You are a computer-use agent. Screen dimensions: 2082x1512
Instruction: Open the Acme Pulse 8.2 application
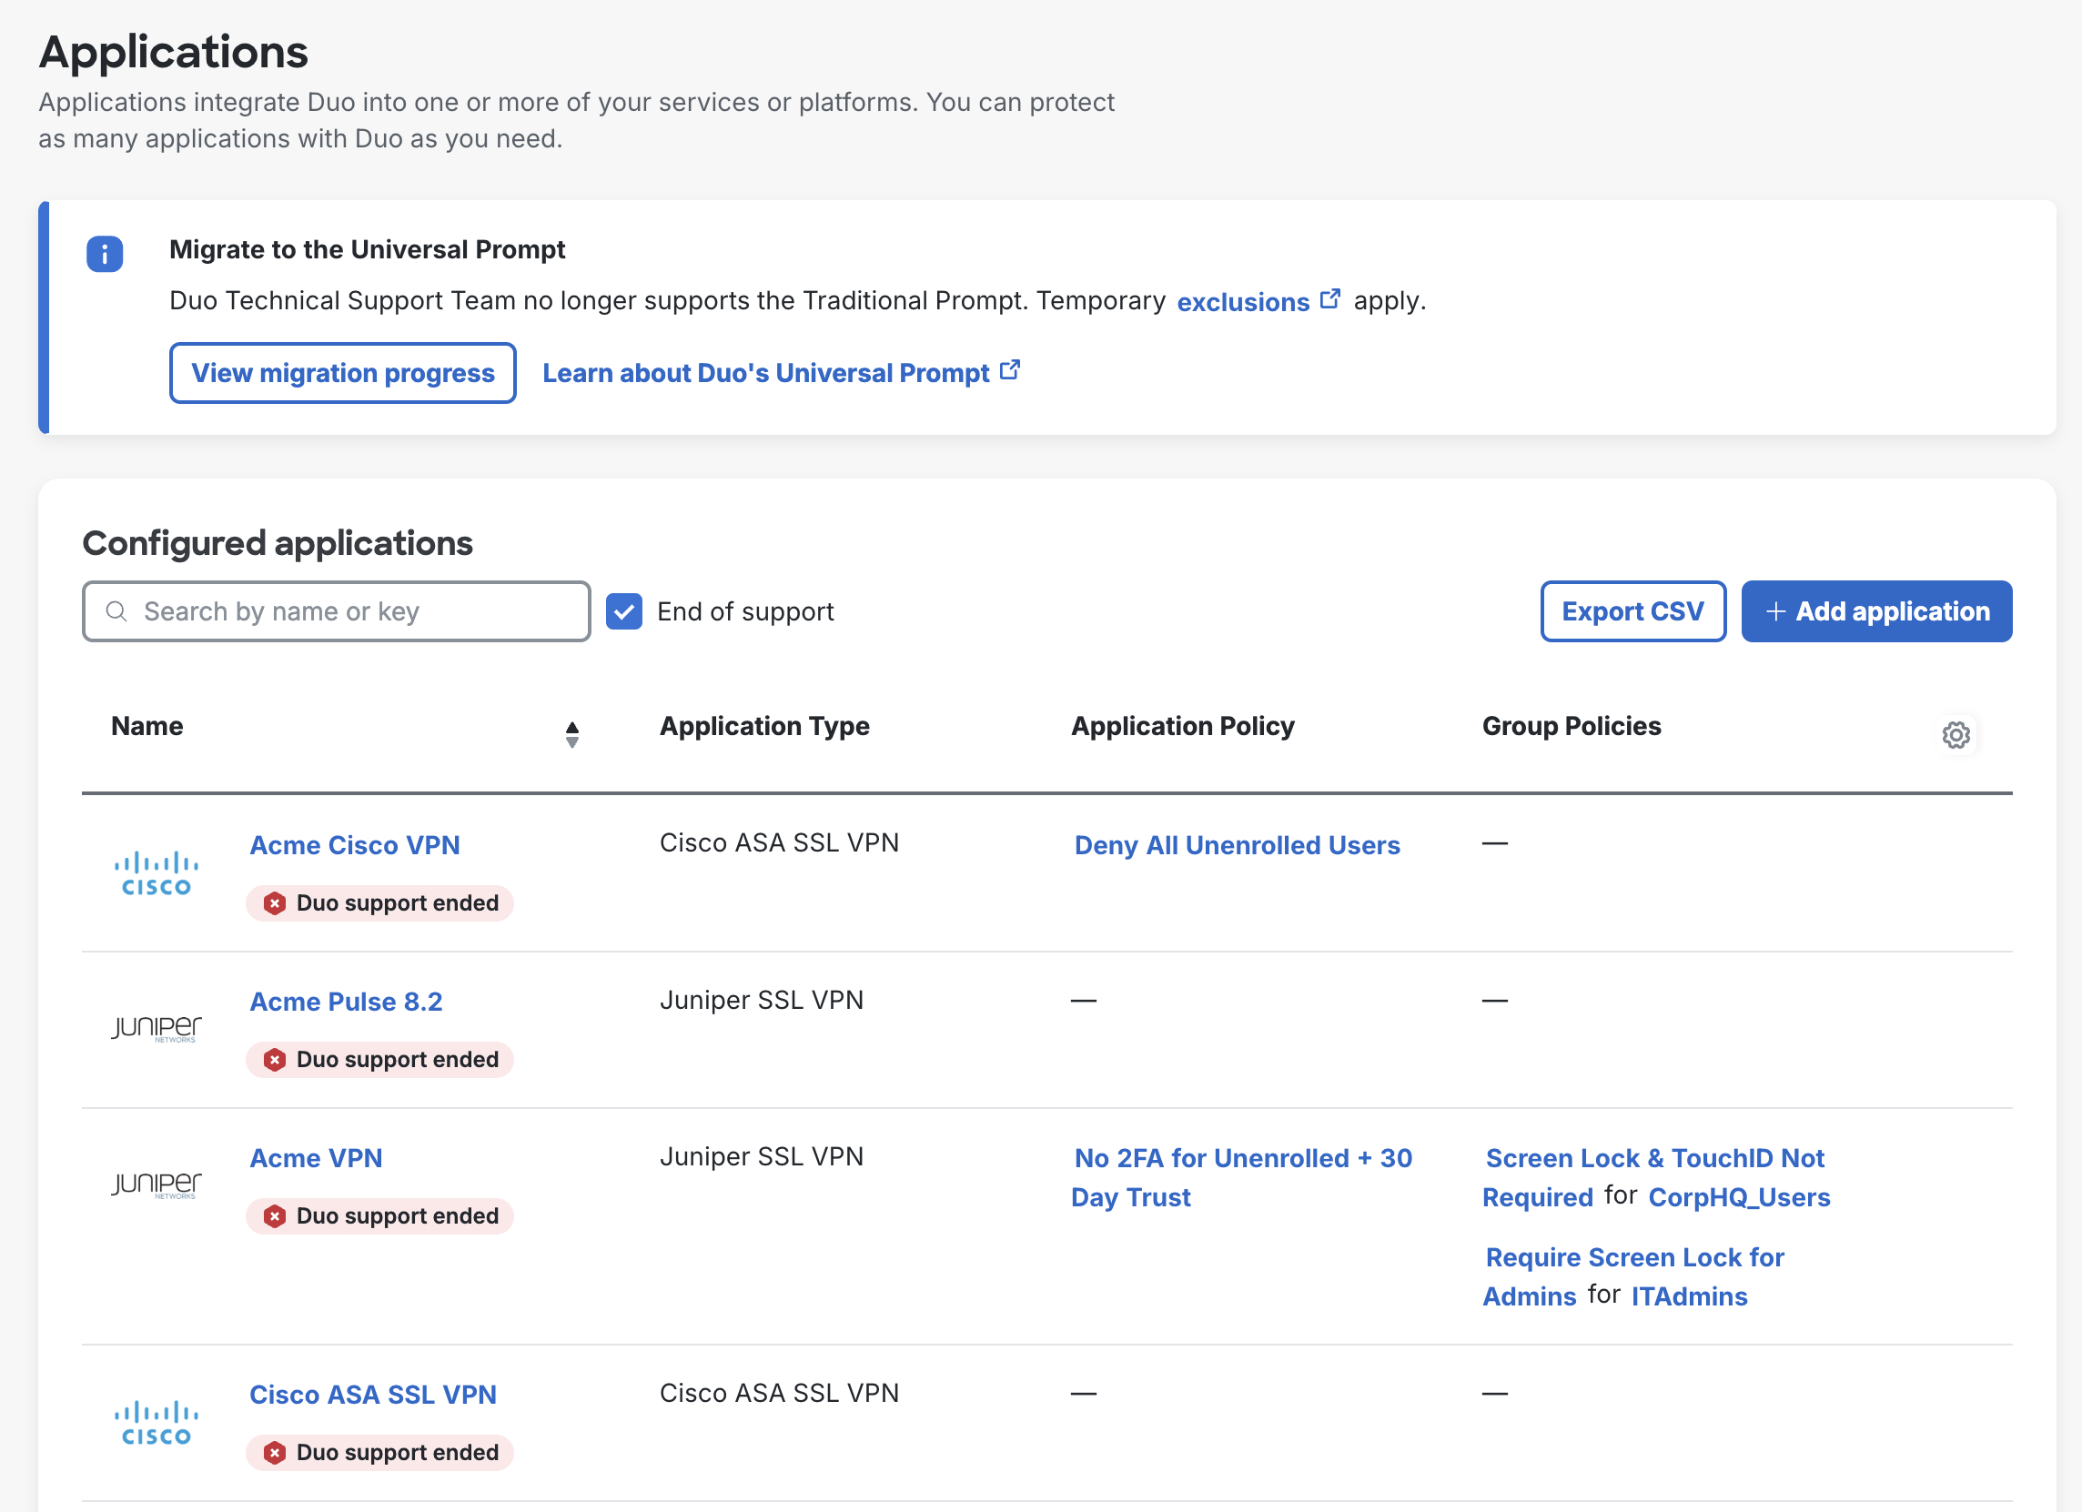click(x=346, y=1002)
